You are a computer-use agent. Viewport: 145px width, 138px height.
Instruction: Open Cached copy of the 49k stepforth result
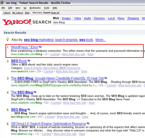[111, 85]
